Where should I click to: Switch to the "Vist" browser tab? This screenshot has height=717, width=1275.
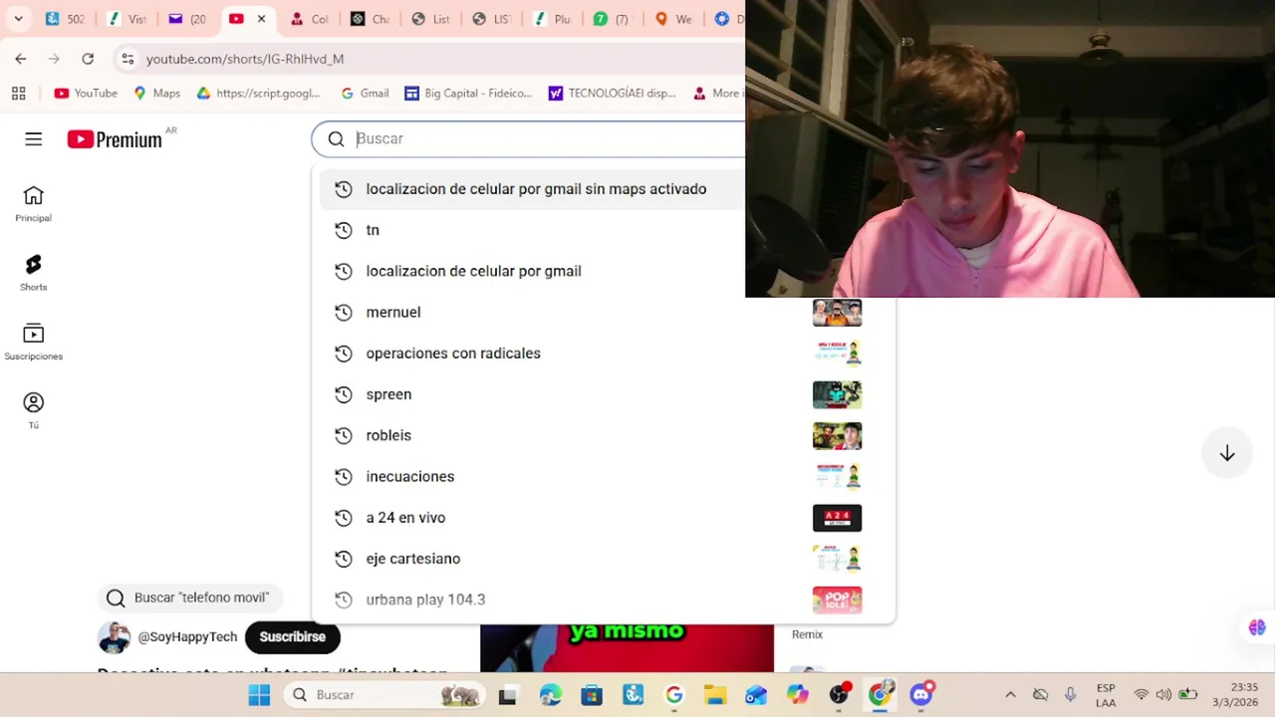click(x=127, y=19)
